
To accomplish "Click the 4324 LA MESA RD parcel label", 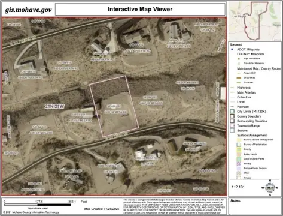I will point(194,143).
